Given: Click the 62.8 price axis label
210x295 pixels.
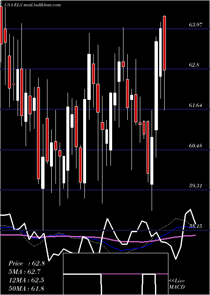Looking at the screenshot, I should 194,65.
